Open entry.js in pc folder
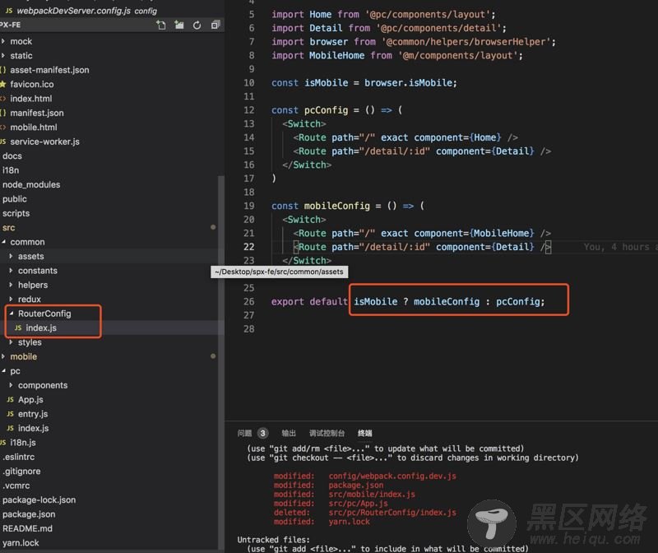Viewport: 658px width, 553px height. pyautogui.click(x=33, y=414)
